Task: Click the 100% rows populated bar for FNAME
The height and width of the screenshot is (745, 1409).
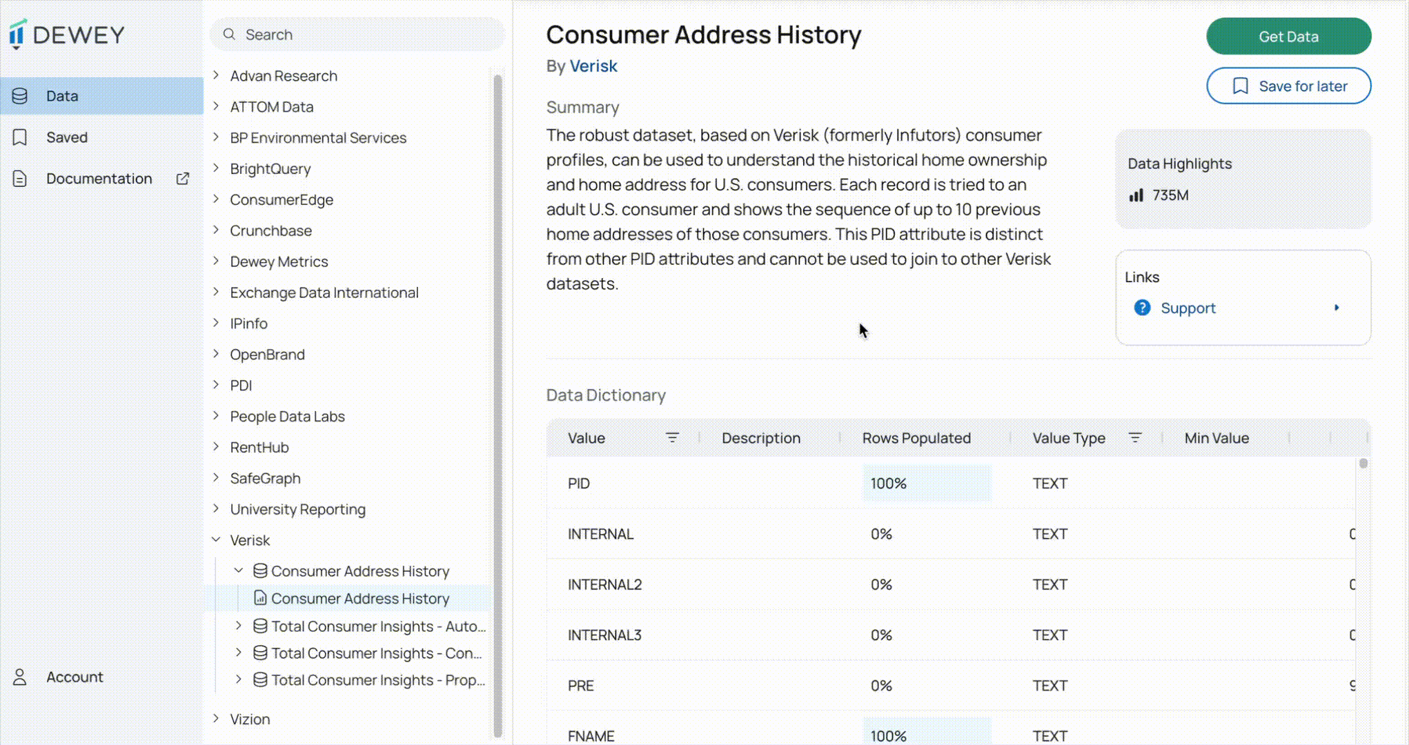Action: point(927,733)
